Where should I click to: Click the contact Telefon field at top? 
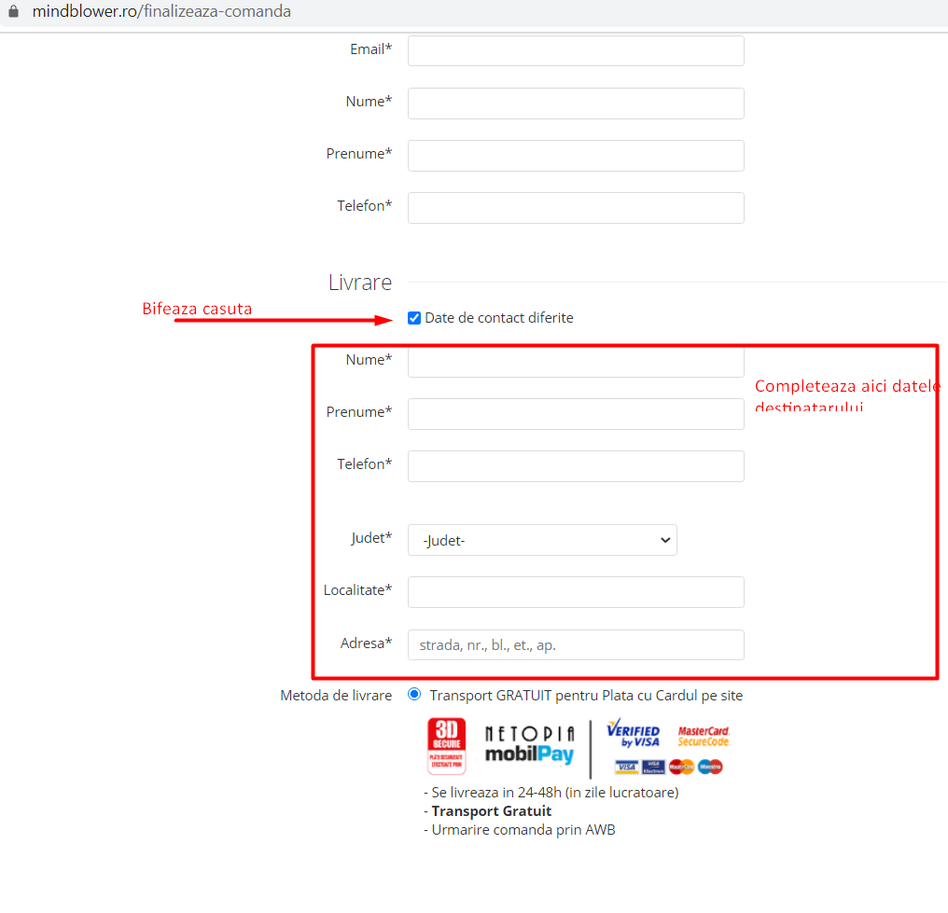[576, 208]
